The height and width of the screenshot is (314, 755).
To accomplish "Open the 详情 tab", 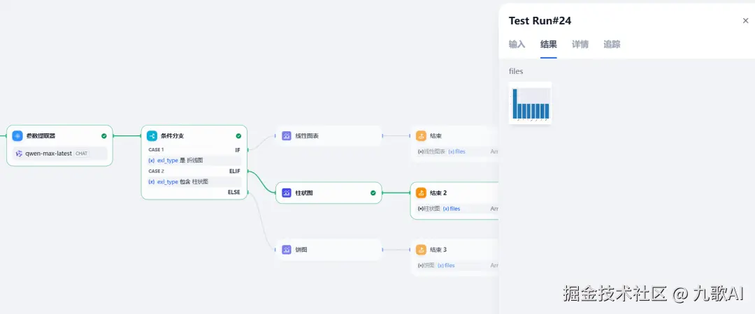I will 580,44.
